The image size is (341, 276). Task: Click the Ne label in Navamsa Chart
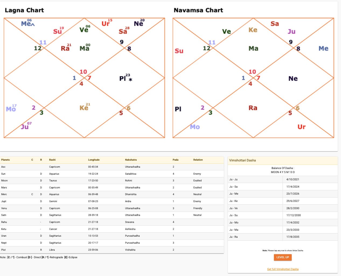(x=293, y=78)
